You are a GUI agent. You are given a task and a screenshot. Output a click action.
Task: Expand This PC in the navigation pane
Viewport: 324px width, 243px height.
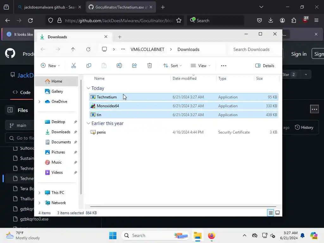point(39,193)
